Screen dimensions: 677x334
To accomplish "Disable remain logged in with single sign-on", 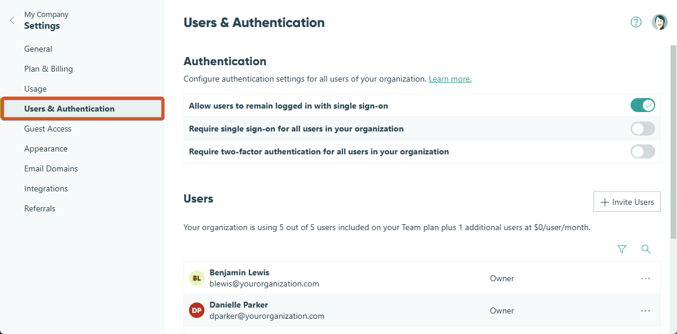I will 643,105.
